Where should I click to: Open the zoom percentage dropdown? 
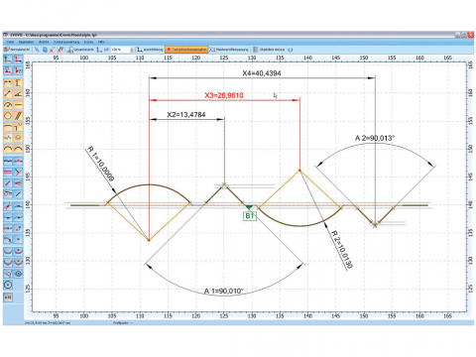point(132,50)
